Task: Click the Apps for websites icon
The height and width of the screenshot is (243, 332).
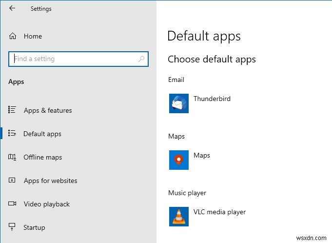Action: click(12, 180)
